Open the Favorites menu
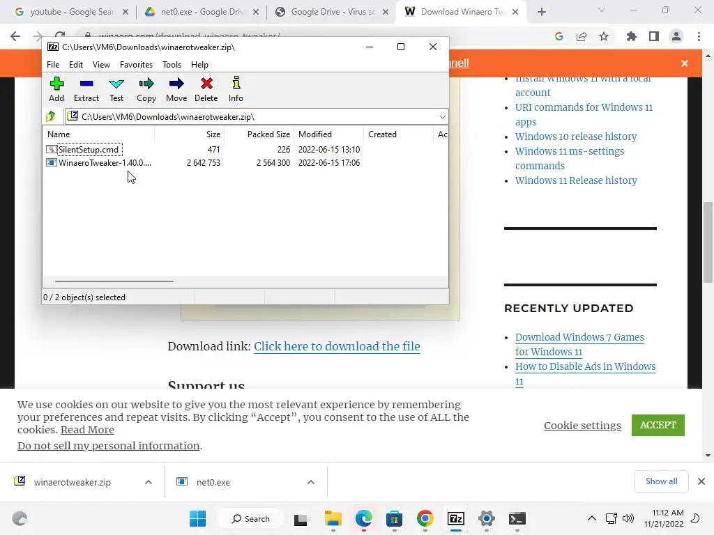 point(136,65)
